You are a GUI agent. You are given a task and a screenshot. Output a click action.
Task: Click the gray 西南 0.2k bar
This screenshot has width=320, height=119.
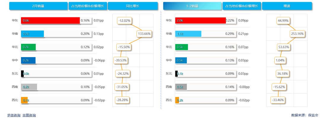(x=29, y=87)
